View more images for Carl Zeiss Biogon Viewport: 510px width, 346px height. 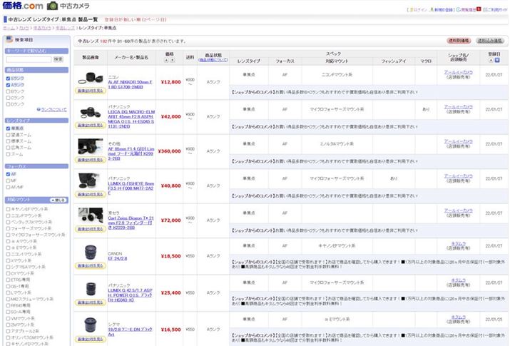[x=90, y=229]
